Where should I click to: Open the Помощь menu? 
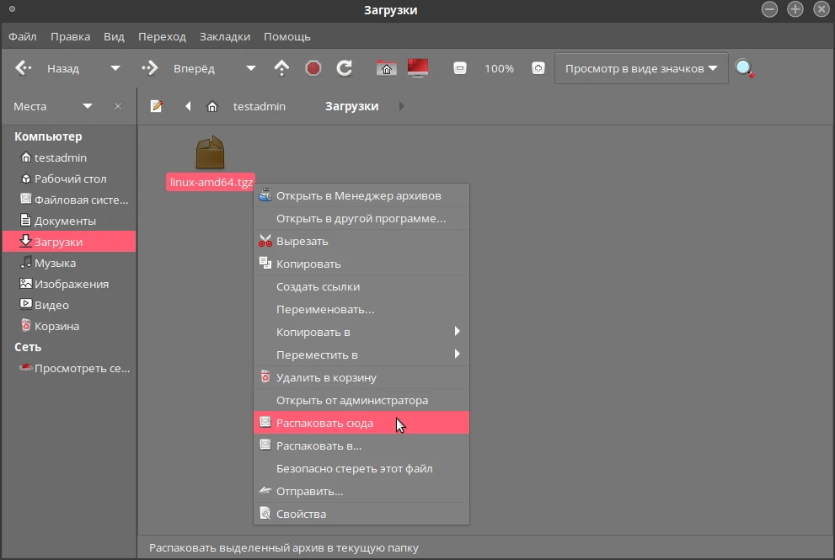click(x=287, y=37)
